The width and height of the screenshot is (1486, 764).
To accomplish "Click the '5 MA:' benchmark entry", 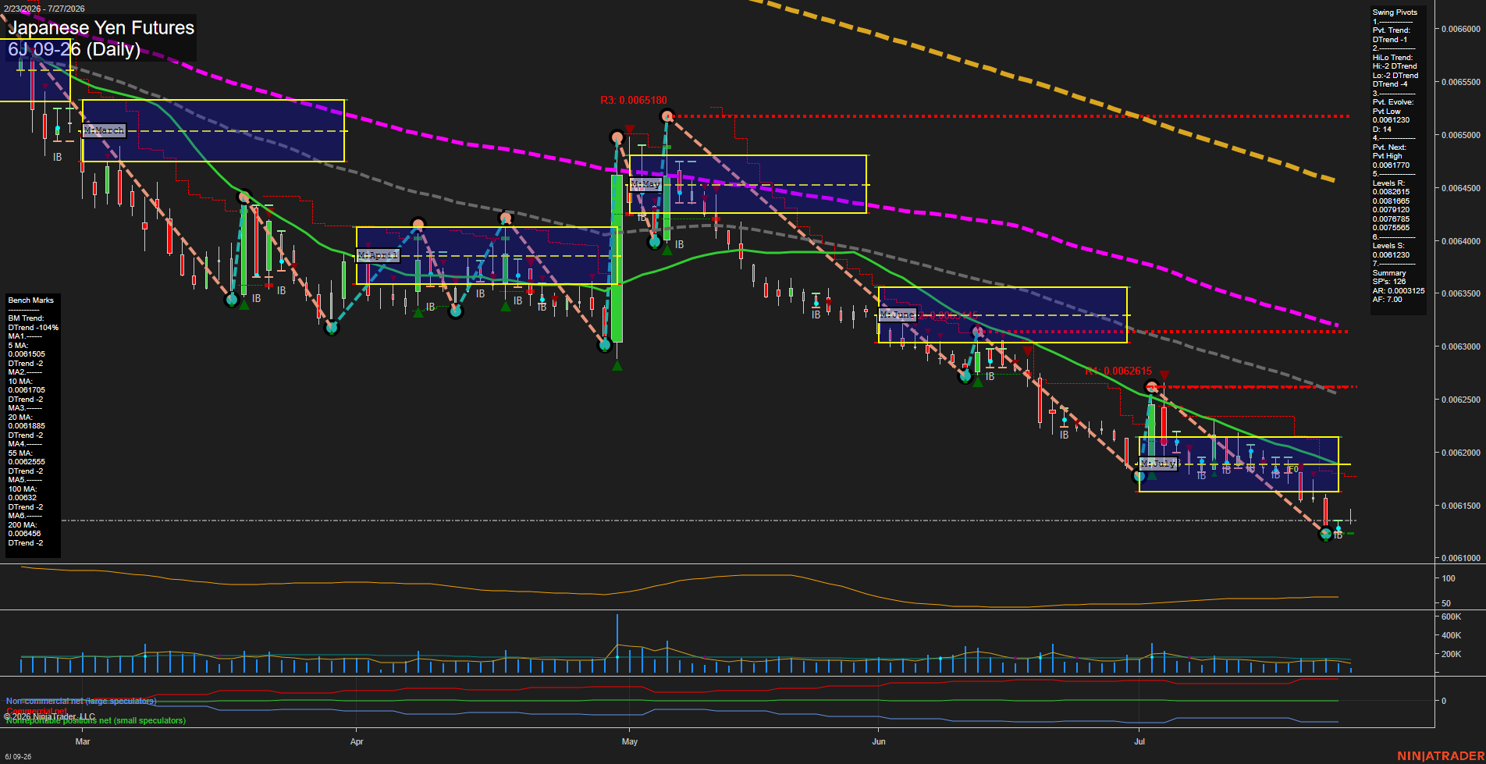I will pos(18,346).
